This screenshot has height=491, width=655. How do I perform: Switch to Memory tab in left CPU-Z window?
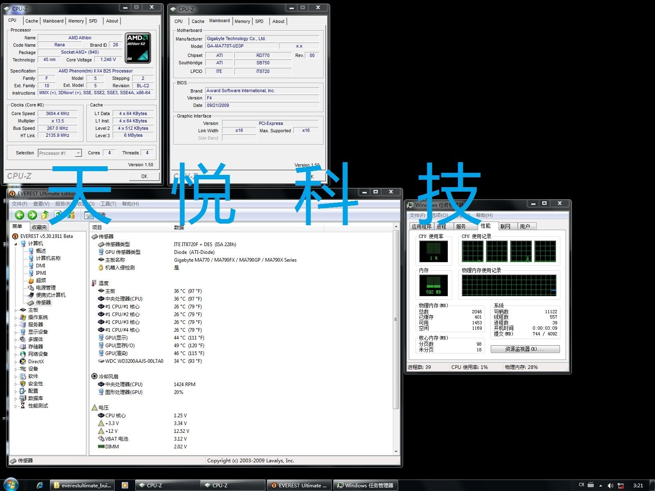pos(76,21)
